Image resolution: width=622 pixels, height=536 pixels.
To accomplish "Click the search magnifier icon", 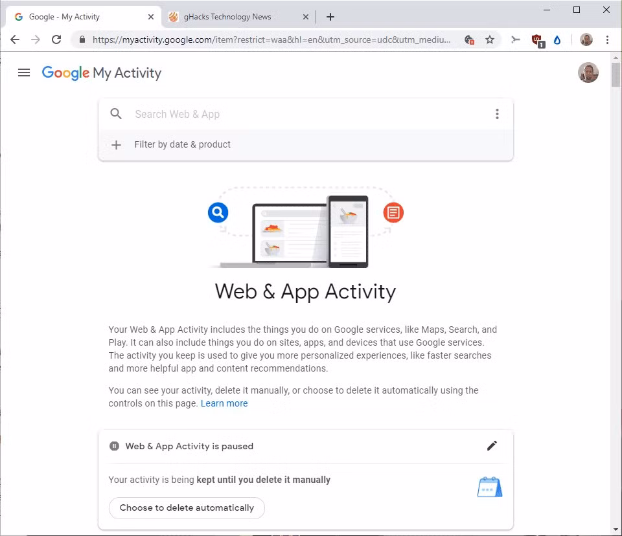I will (116, 114).
